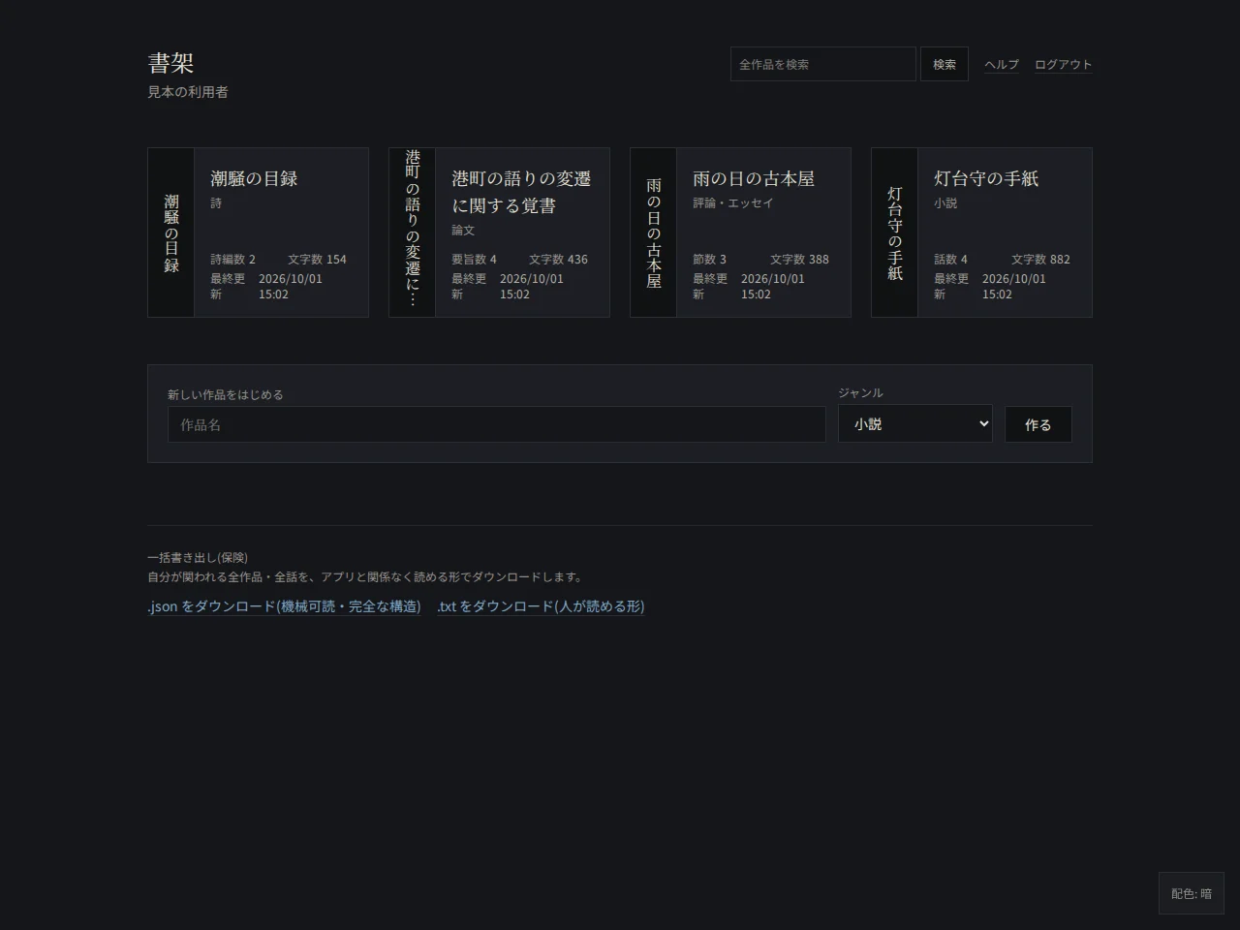Viewport: 1240px width, 930px height.
Task: Click the 文字数 436 count
Action: click(558, 260)
